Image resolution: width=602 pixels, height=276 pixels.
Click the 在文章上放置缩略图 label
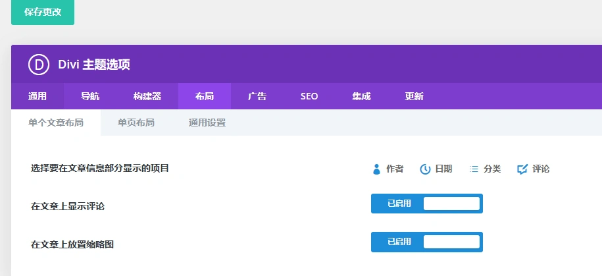pos(72,244)
